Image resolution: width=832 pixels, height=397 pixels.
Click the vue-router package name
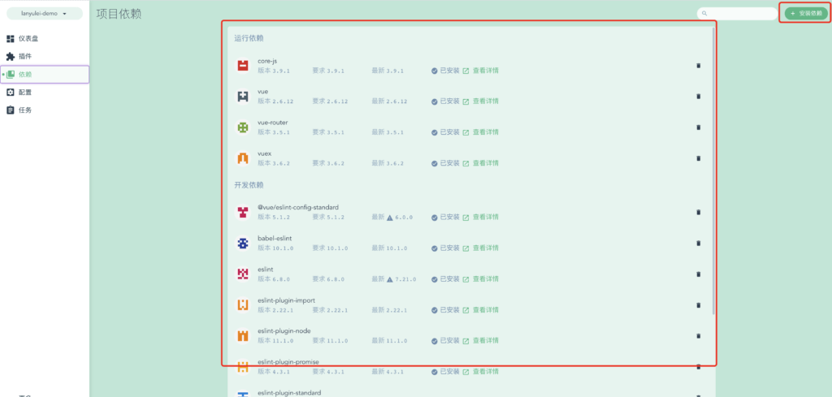(x=273, y=123)
